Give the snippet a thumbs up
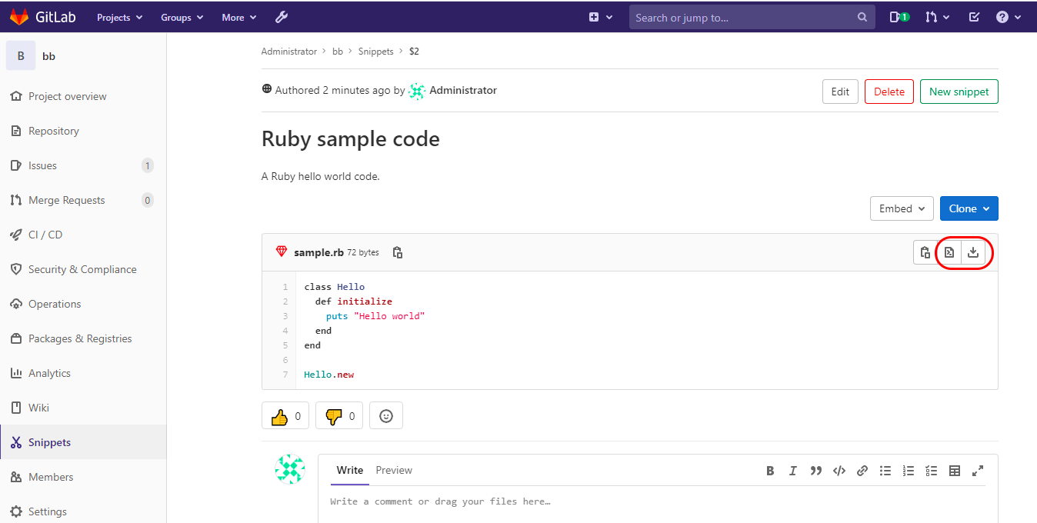The width and height of the screenshot is (1037, 523). (x=285, y=415)
